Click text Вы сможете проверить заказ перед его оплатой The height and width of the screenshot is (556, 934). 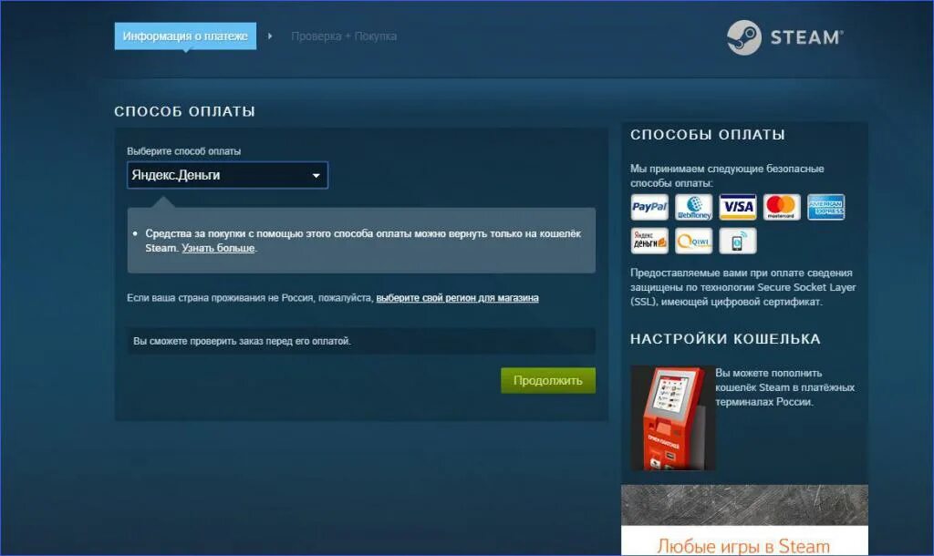(x=242, y=341)
